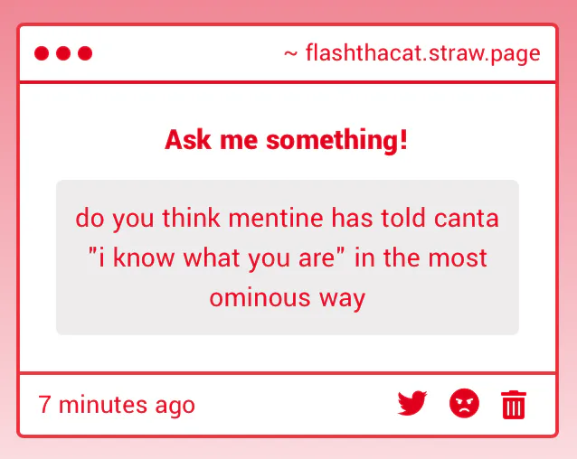Click the footer bar beside the timestamp
This screenshot has height=459, width=577.
[295, 404]
